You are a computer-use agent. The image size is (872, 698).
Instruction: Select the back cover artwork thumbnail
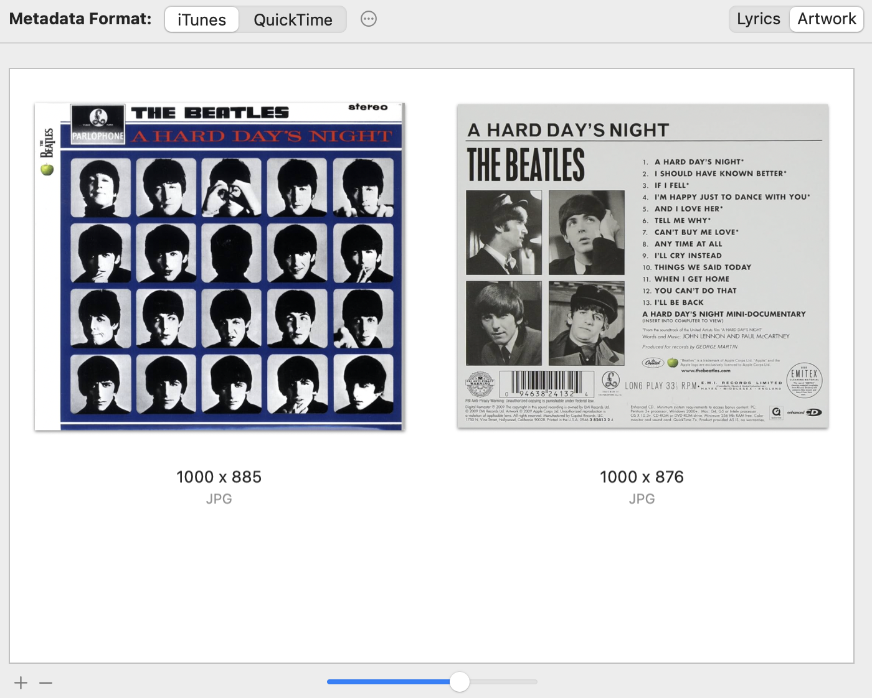642,266
